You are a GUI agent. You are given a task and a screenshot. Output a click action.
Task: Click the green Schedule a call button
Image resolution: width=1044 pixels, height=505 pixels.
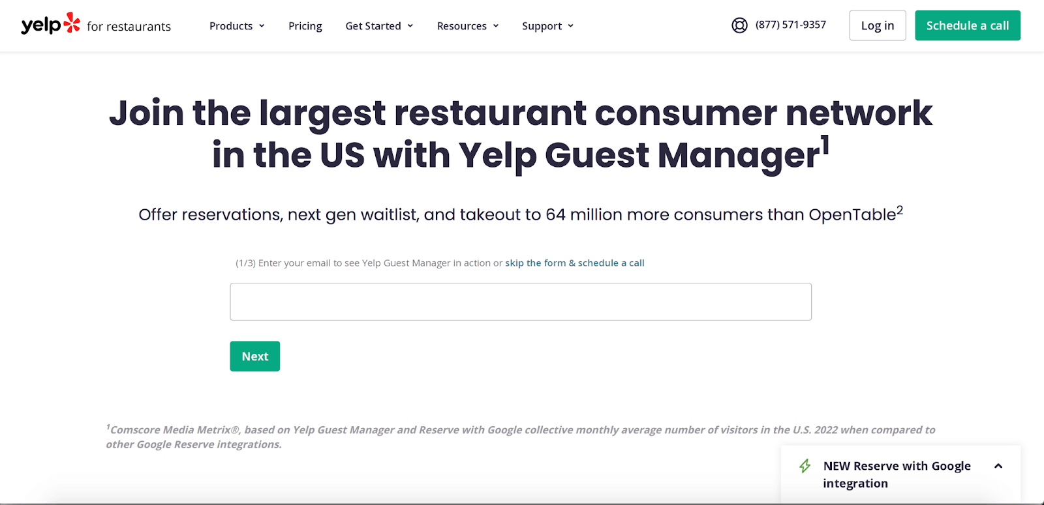pyautogui.click(x=967, y=25)
